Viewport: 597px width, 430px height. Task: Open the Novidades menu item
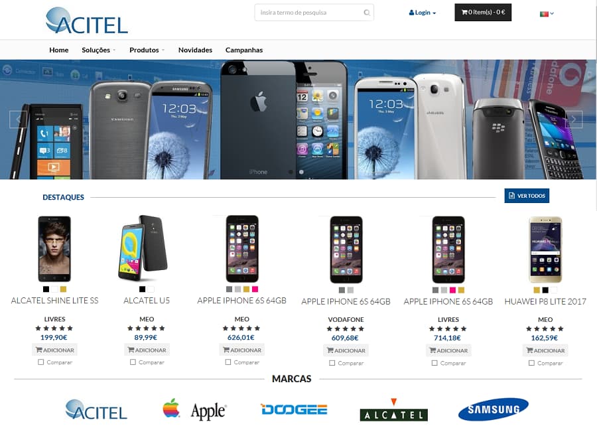point(195,50)
